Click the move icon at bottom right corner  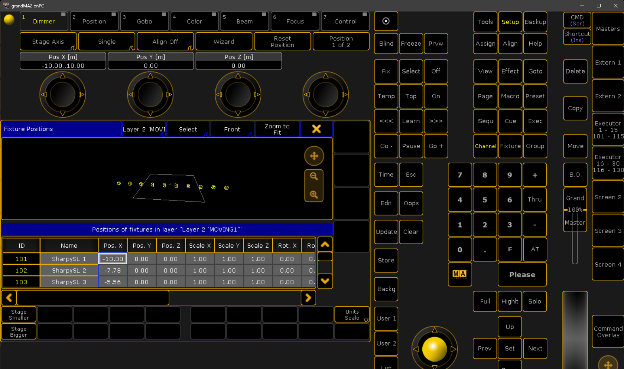(x=608, y=365)
